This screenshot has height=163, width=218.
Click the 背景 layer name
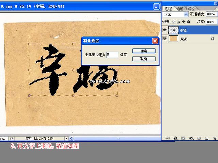pos(183,39)
